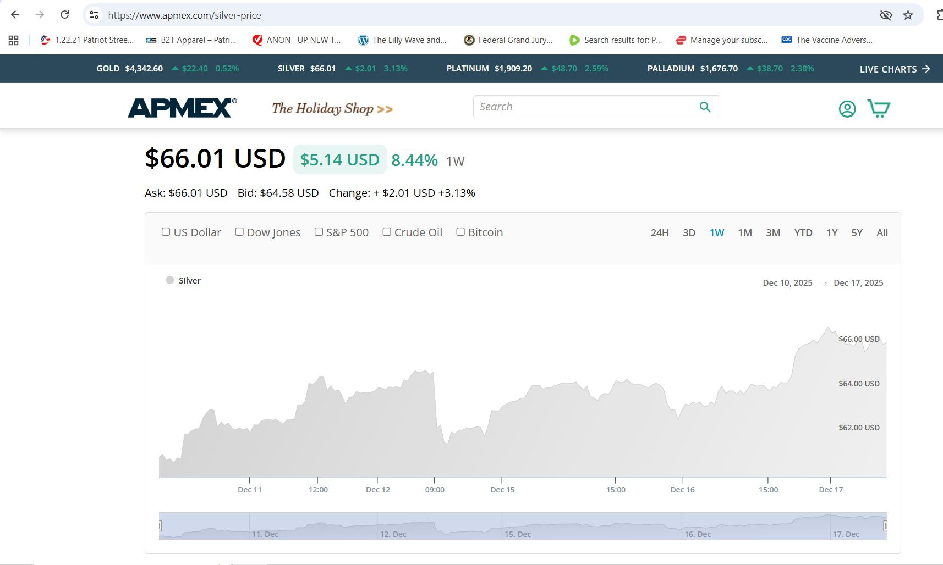Click the search magnifier icon

pyautogui.click(x=705, y=107)
